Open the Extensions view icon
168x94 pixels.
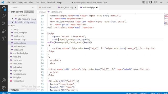[x=4, y=38]
